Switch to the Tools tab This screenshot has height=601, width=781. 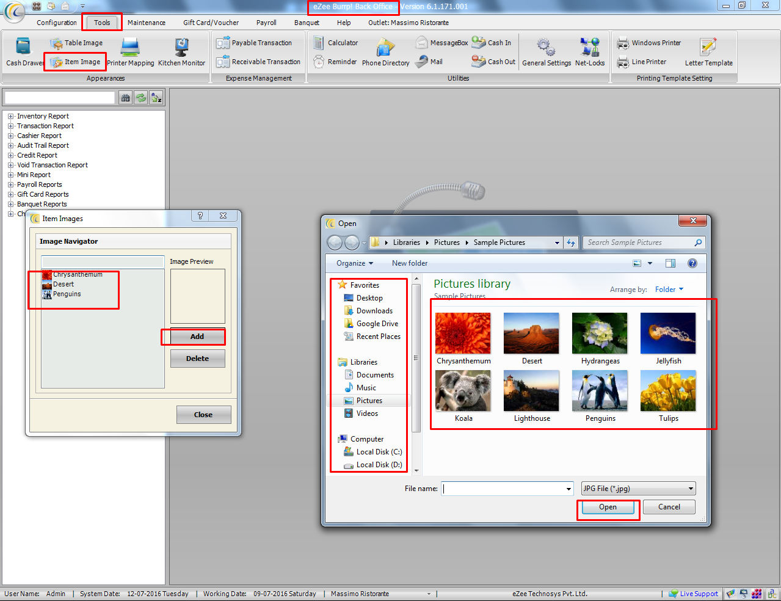click(102, 23)
